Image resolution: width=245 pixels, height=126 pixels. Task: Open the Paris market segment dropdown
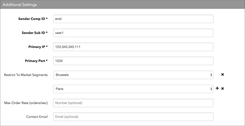tap(133, 89)
